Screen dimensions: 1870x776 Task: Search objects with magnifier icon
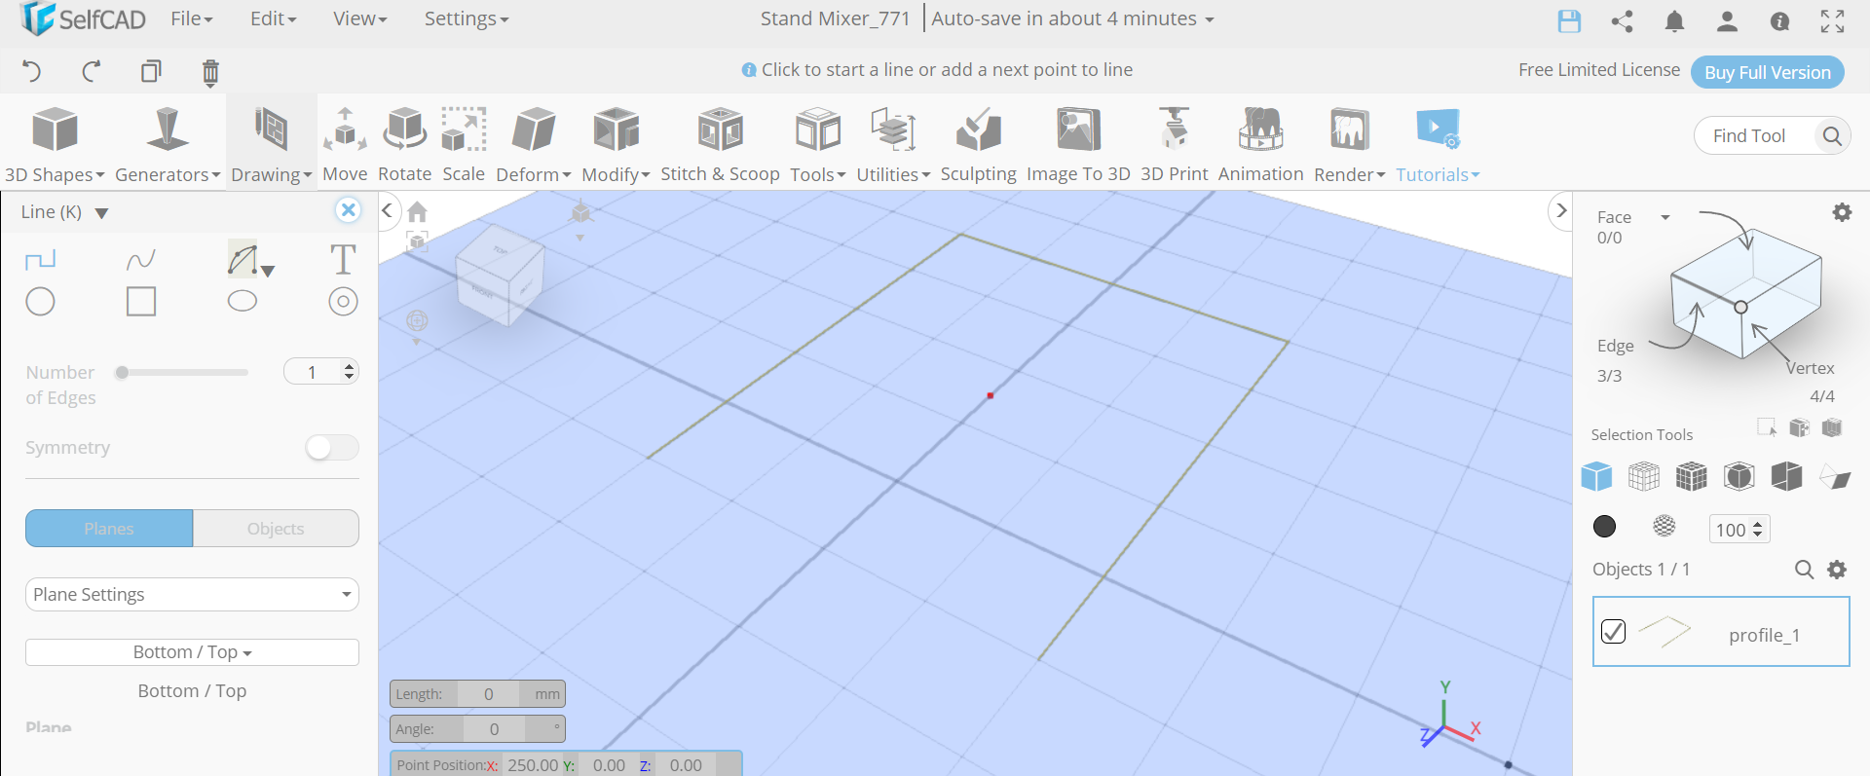click(1804, 570)
